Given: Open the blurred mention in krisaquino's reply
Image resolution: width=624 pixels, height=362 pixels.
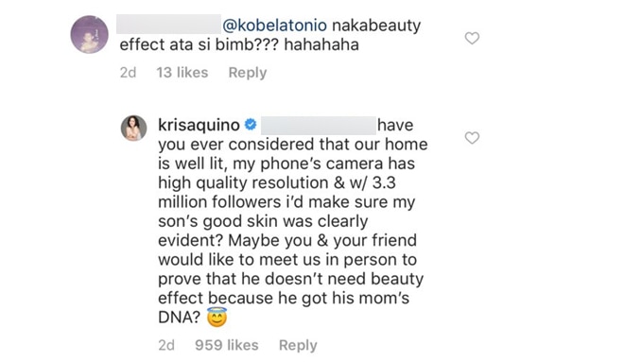Looking at the screenshot, I should pos(318,126).
